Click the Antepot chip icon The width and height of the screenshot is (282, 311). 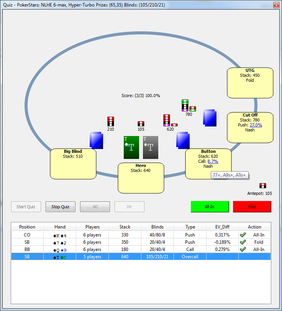pos(263,186)
